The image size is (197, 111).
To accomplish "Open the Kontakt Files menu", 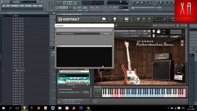I will tap(138, 19).
